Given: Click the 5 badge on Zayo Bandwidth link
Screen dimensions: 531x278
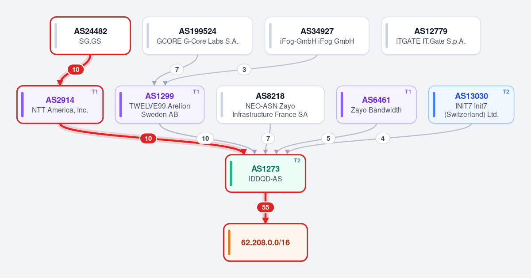Looking at the screenshot, I should (328, 139).
